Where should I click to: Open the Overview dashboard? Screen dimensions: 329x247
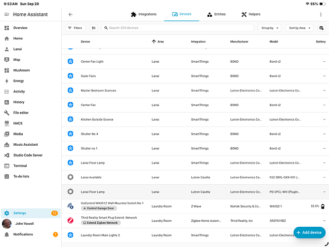click(x=31, y=28)
